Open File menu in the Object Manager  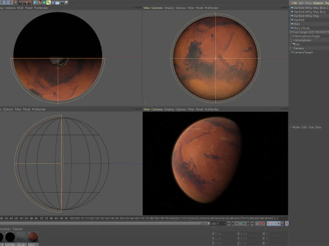(295, 3)
